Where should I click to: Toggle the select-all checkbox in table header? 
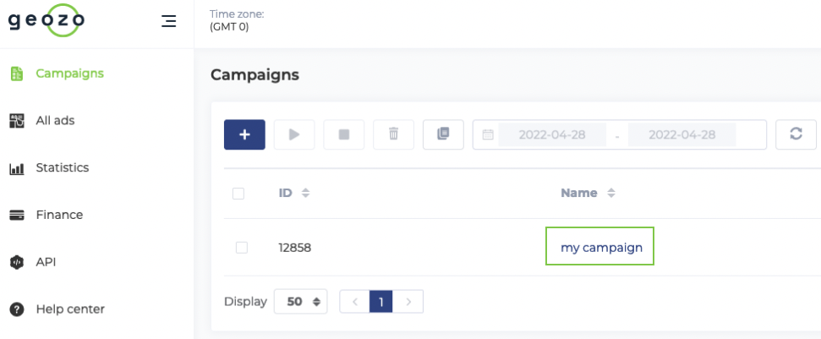click(238, 194)
